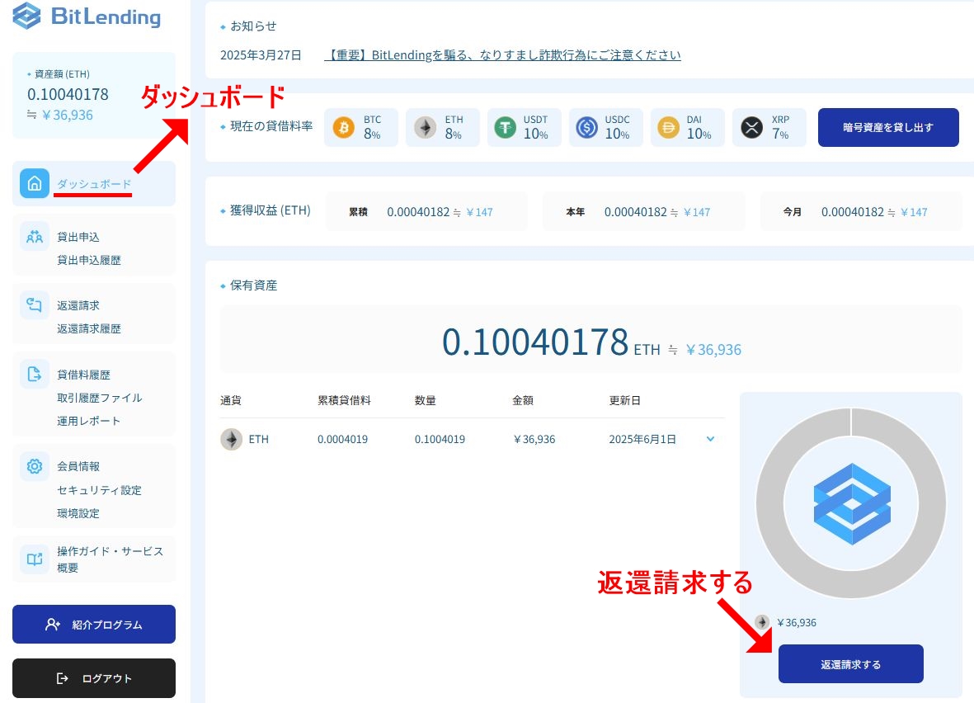The height and width of the screenshot is (703, 974).
Task: Open セキュリティ設定 in sidebar
Action: click(100, 490)
